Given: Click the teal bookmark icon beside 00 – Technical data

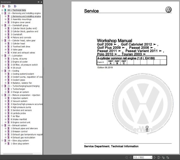Looking at the screenshot, I should (x=5, y=10).
